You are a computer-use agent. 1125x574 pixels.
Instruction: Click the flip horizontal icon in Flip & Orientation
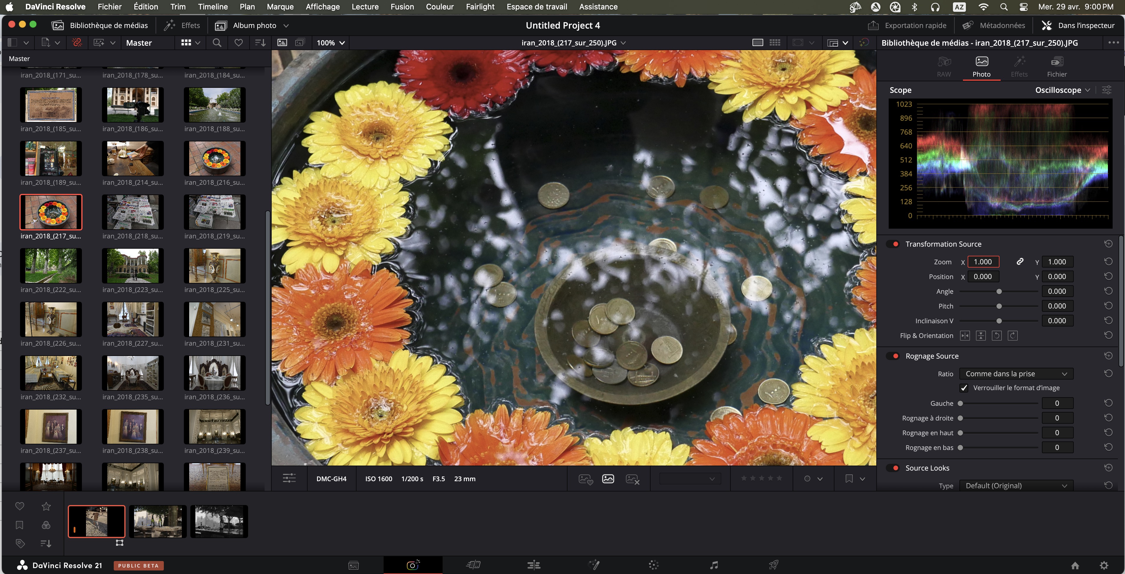point(965,336)
